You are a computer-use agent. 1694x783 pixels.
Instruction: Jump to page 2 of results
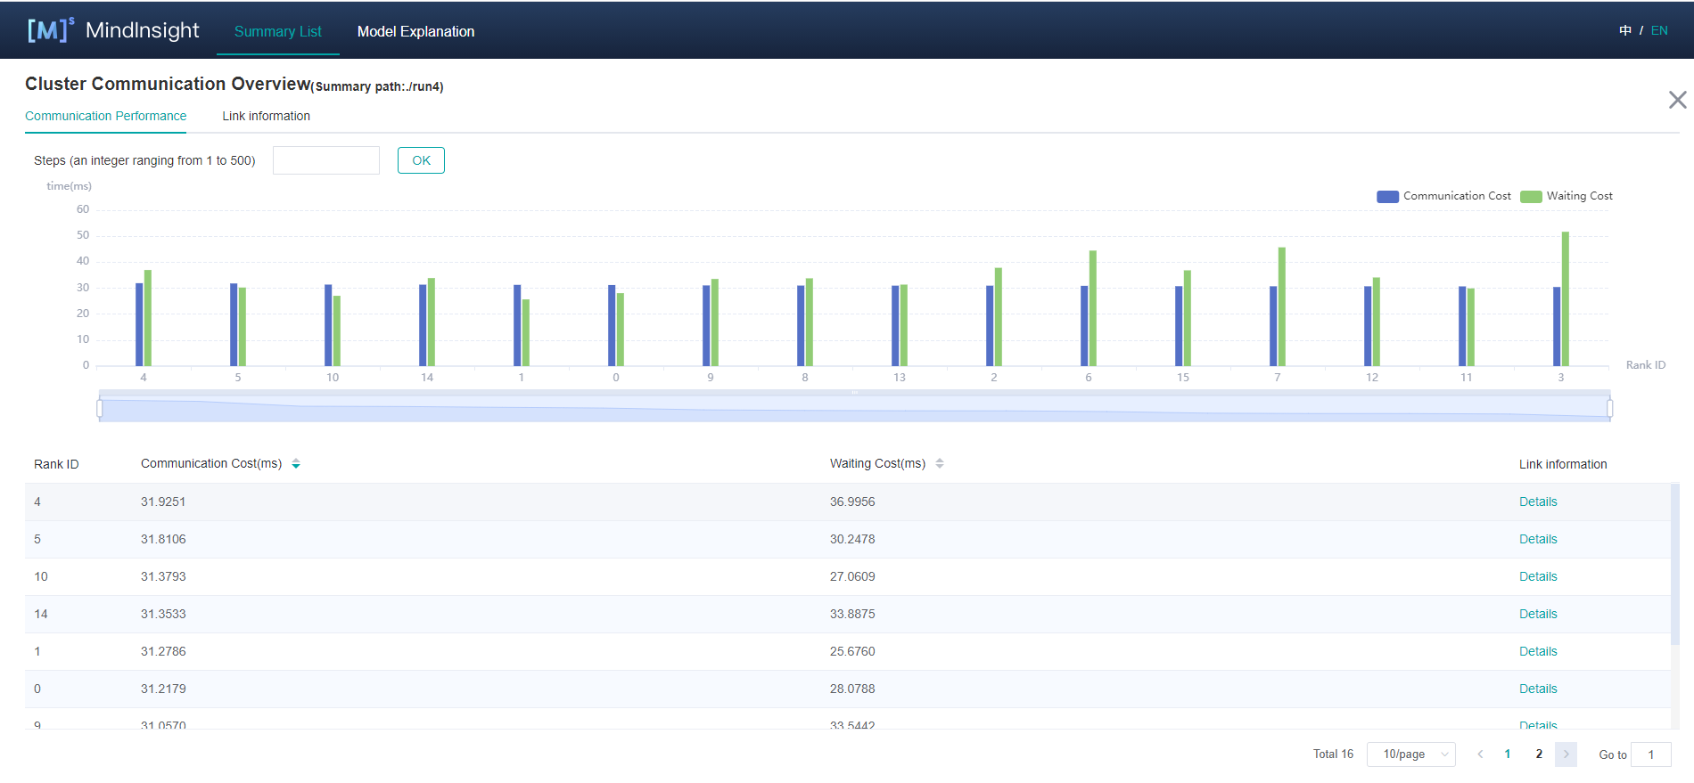(x=1539, y=754)
